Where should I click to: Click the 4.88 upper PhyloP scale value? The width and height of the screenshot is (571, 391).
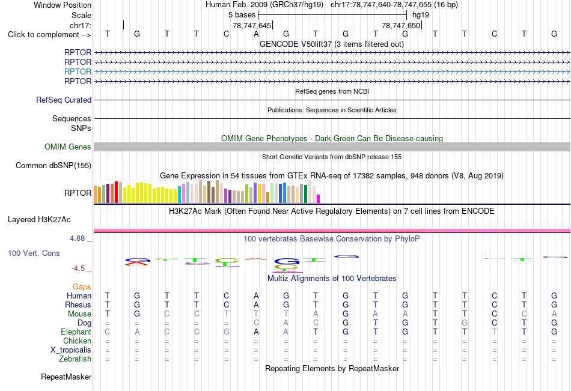[x=77, y=238]
